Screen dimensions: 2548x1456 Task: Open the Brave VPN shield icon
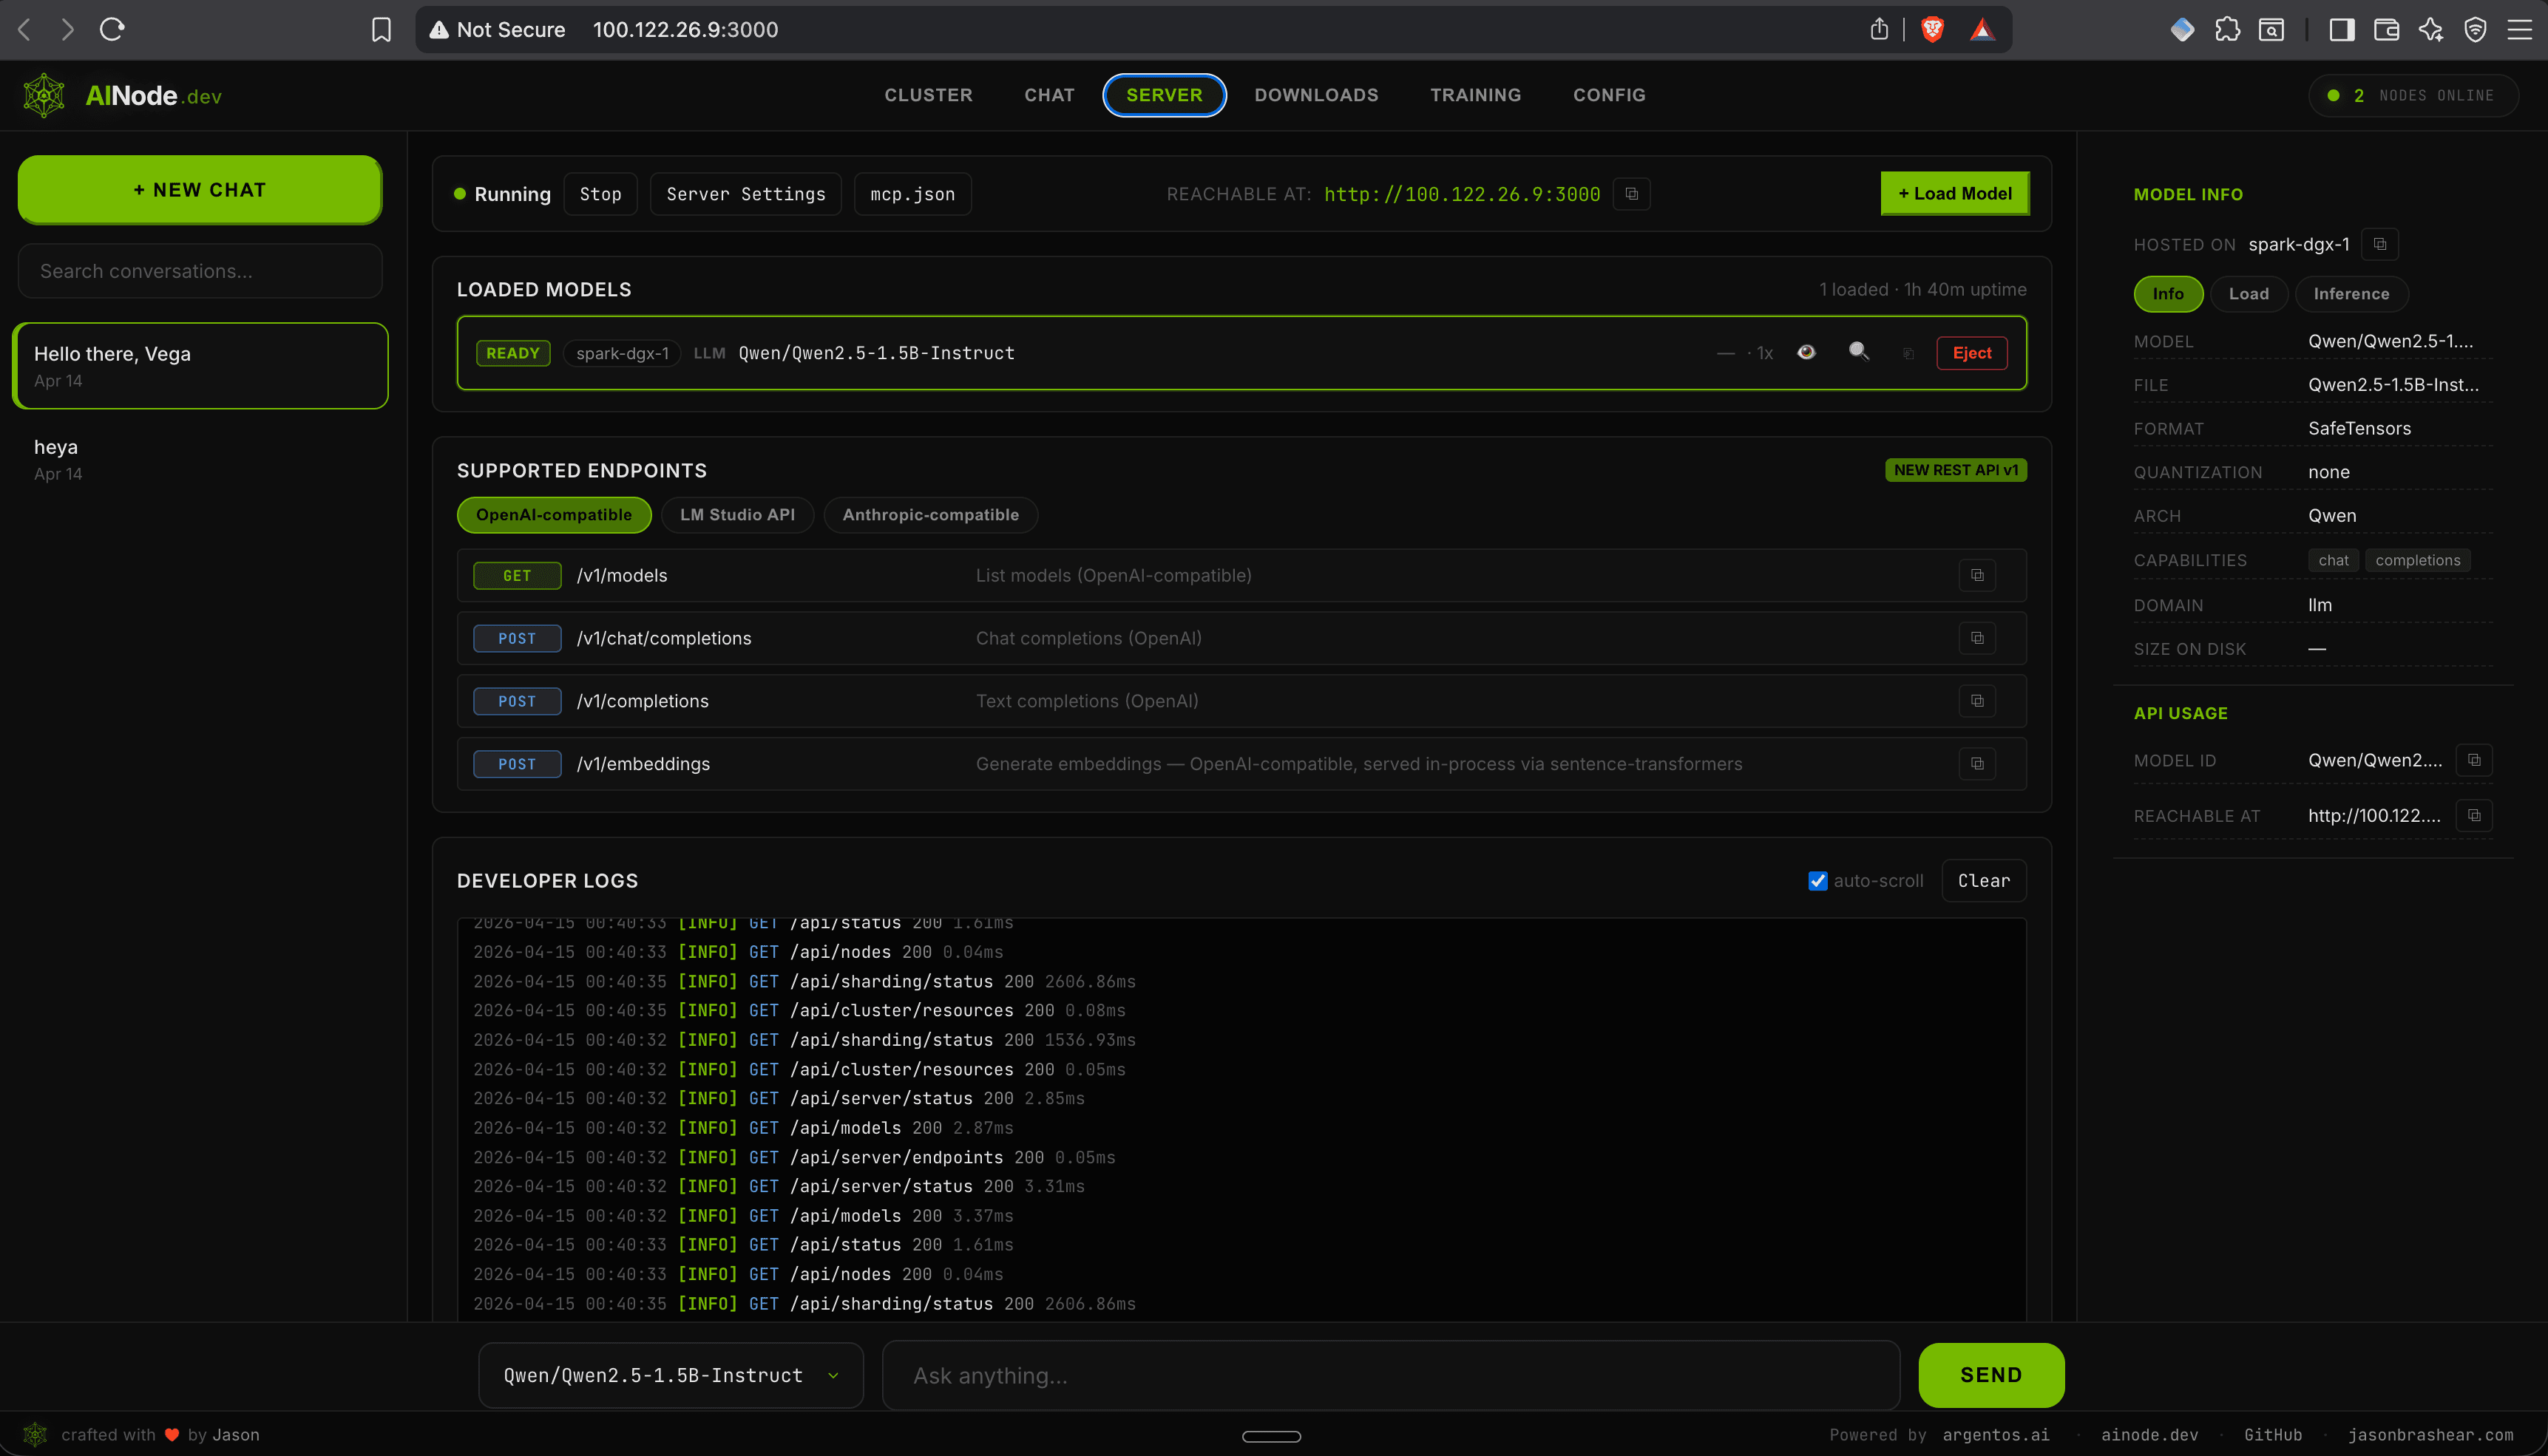click(x=2475, y=29)
